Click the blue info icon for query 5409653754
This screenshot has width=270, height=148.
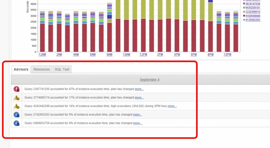16,123
